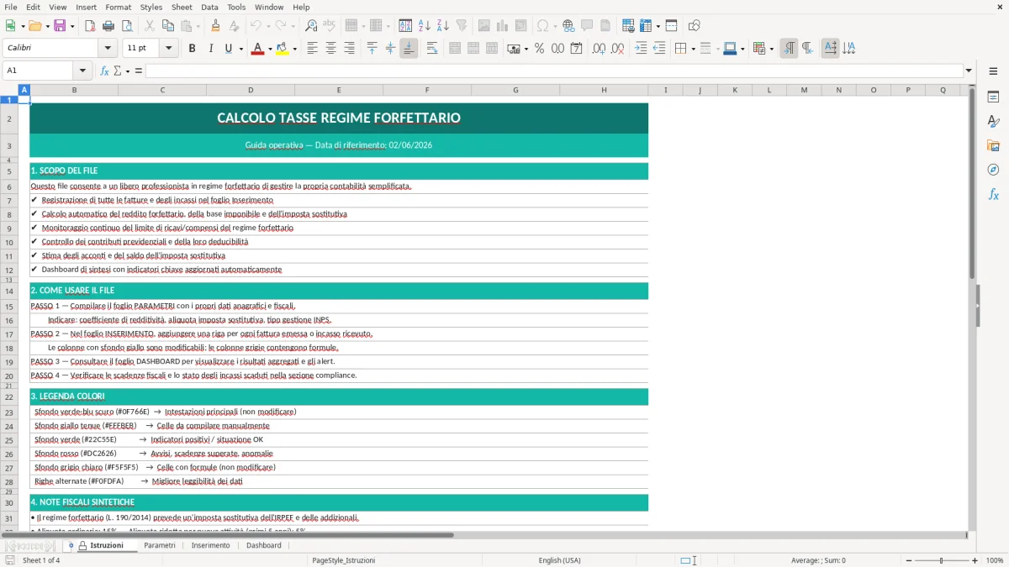This screenshot has height=567, width=1009.
Task: Toggle Italic formatting
Action: pyautogui.click(x=210, y=49)
